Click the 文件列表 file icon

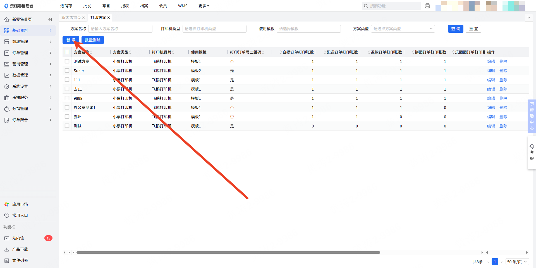tap(7, 260)
